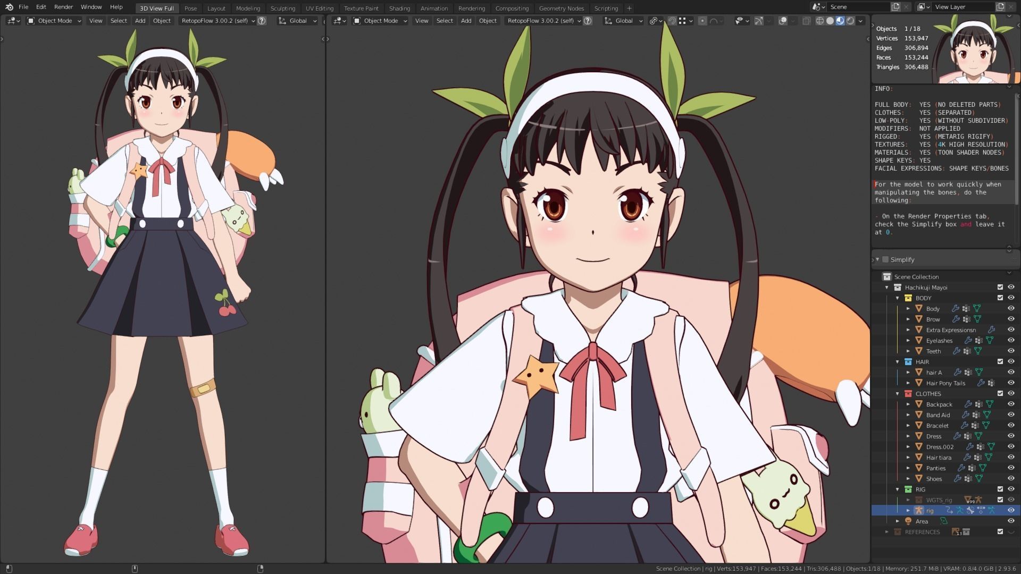Click the light bulb icon of Area

908,521
